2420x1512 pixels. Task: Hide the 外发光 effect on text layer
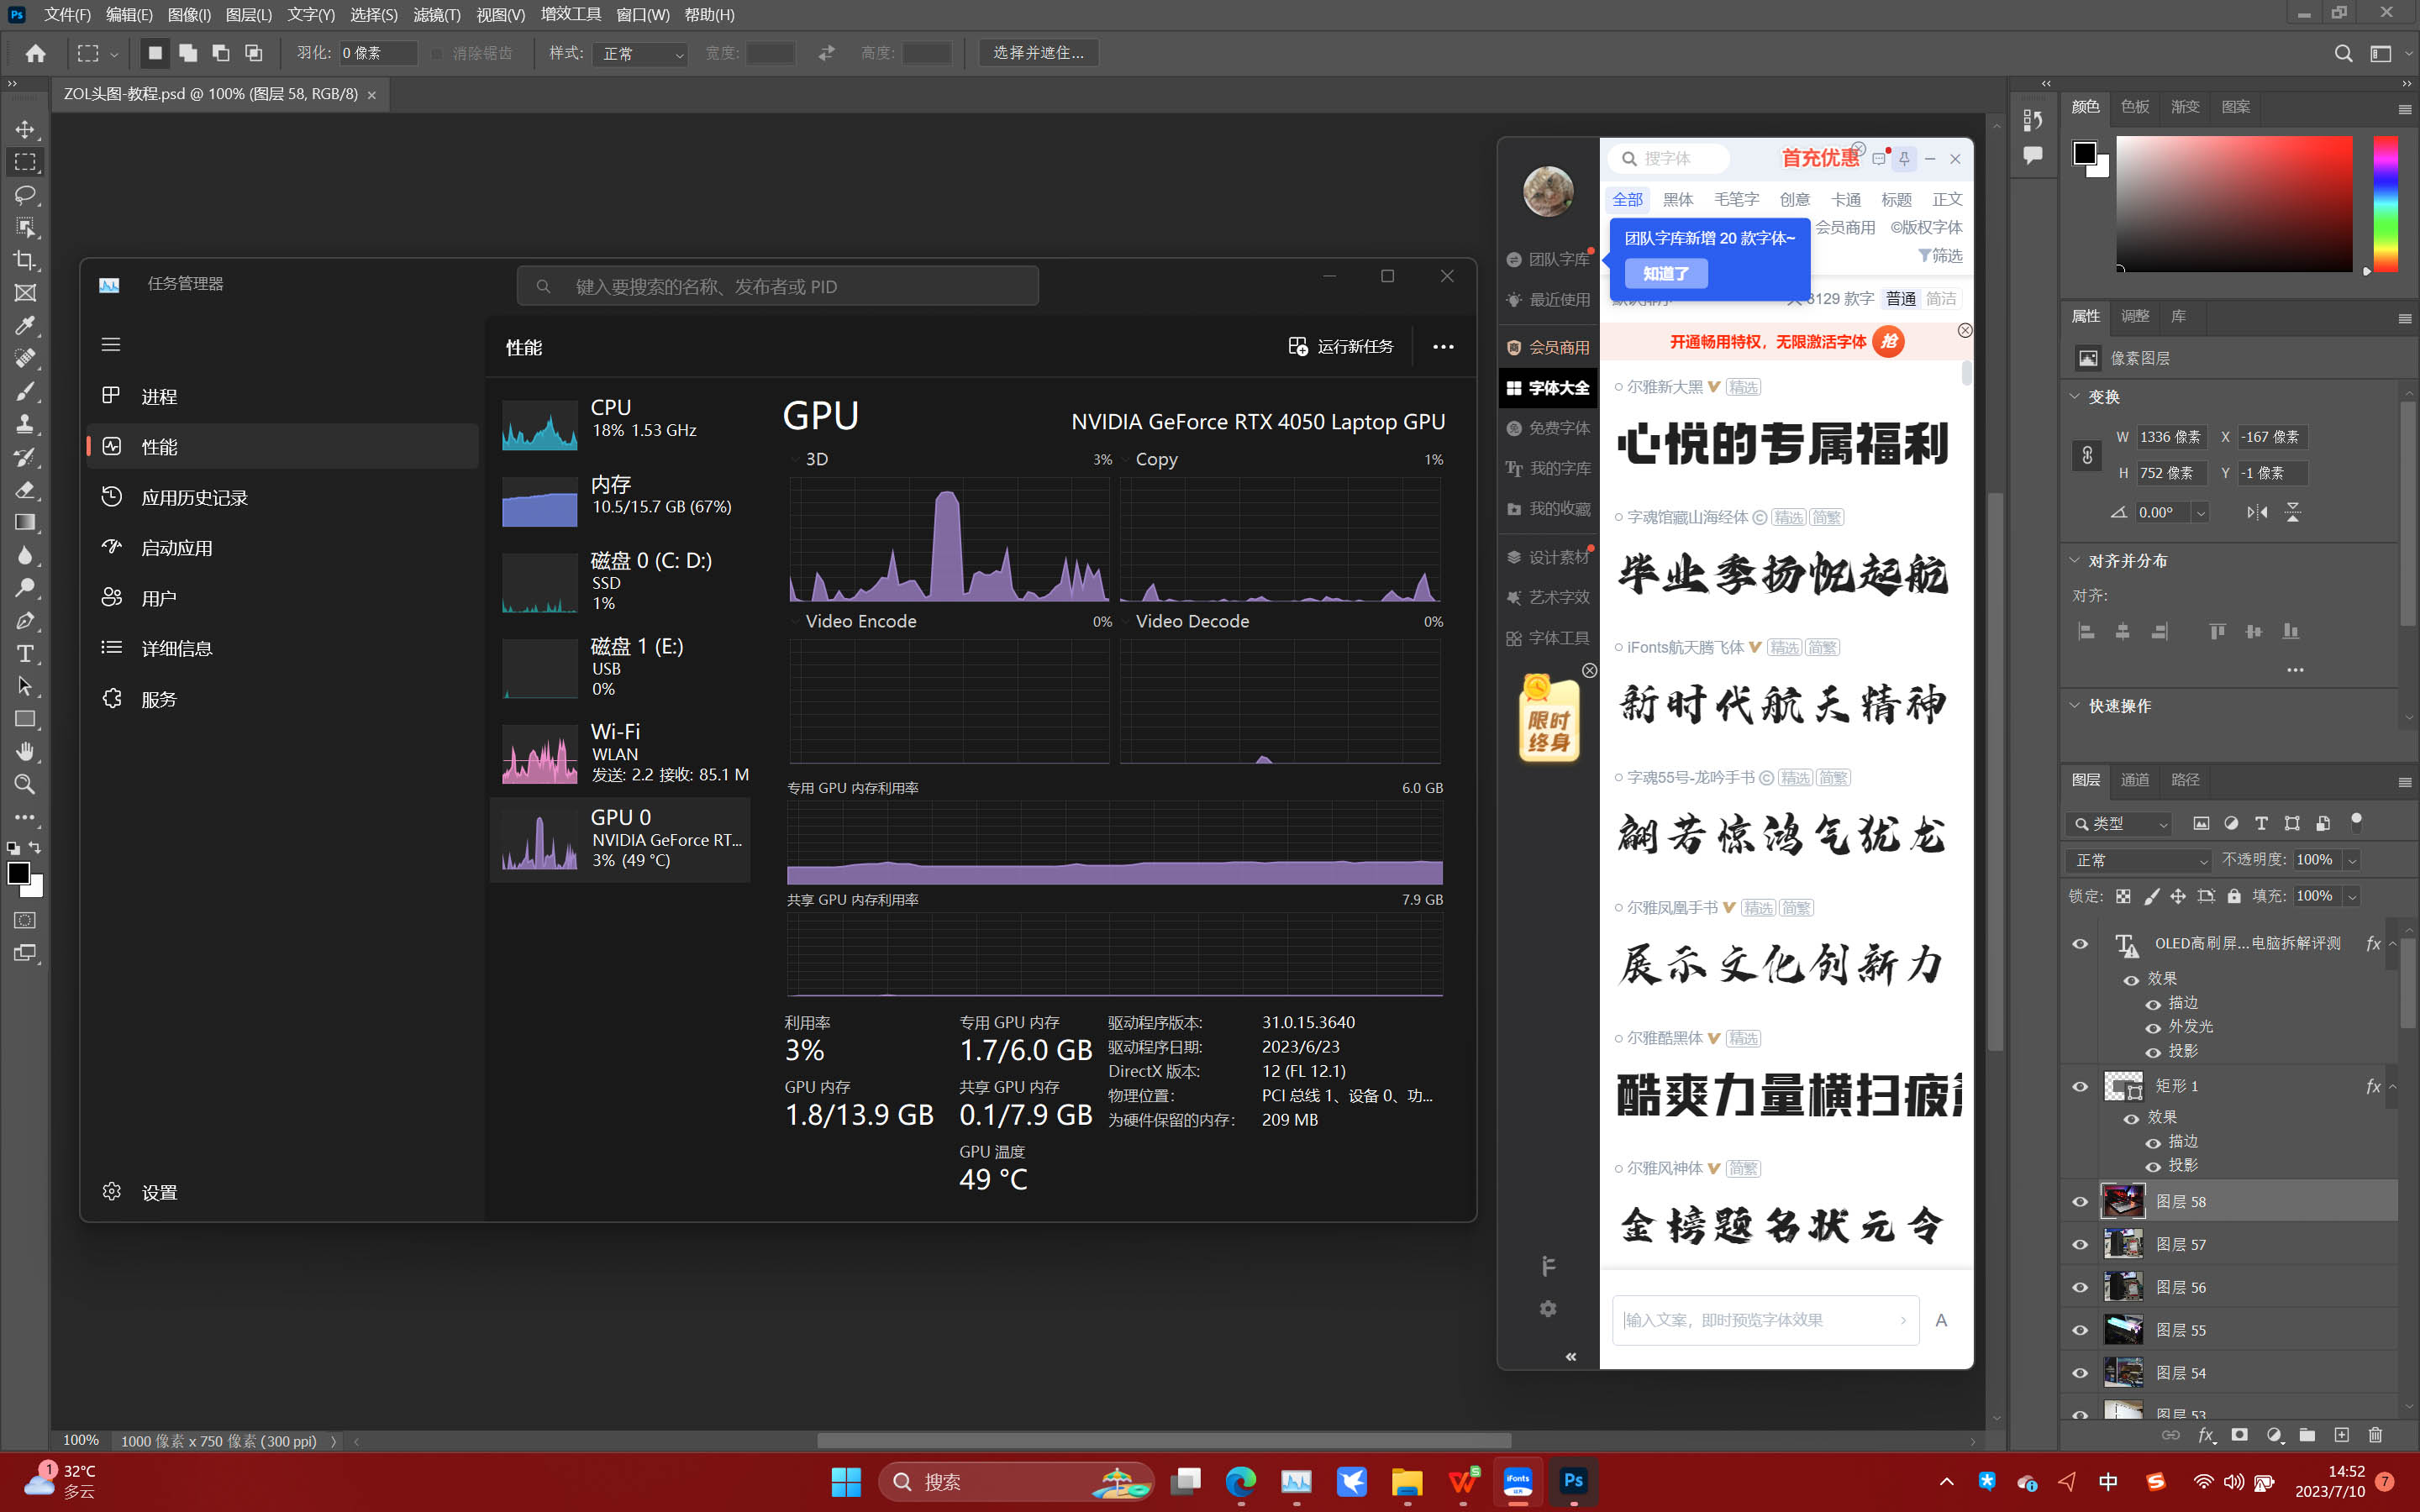2153,1028
